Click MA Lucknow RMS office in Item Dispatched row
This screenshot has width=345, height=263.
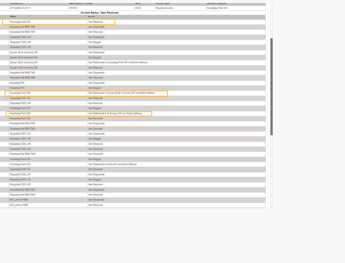click(19, 200)
